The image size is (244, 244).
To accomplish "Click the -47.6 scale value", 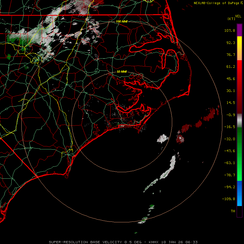I will pos(230,151).
